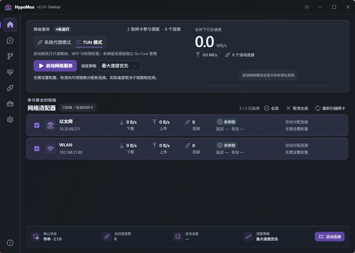This screenshot has width=355, height=253.
Task: Open the 调度策略 最大速度优先 dropdown
Action: tap(120, 66)
